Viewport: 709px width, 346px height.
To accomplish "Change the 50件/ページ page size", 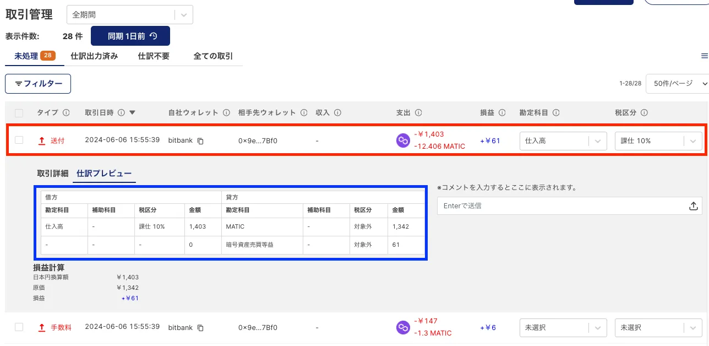I will pos(677,84).
